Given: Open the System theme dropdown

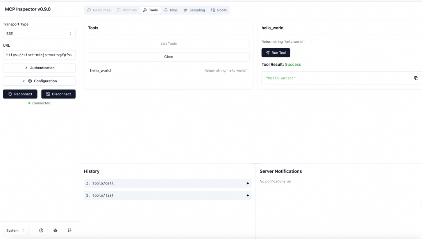Looking at the screenshot, I should [16, 230].
